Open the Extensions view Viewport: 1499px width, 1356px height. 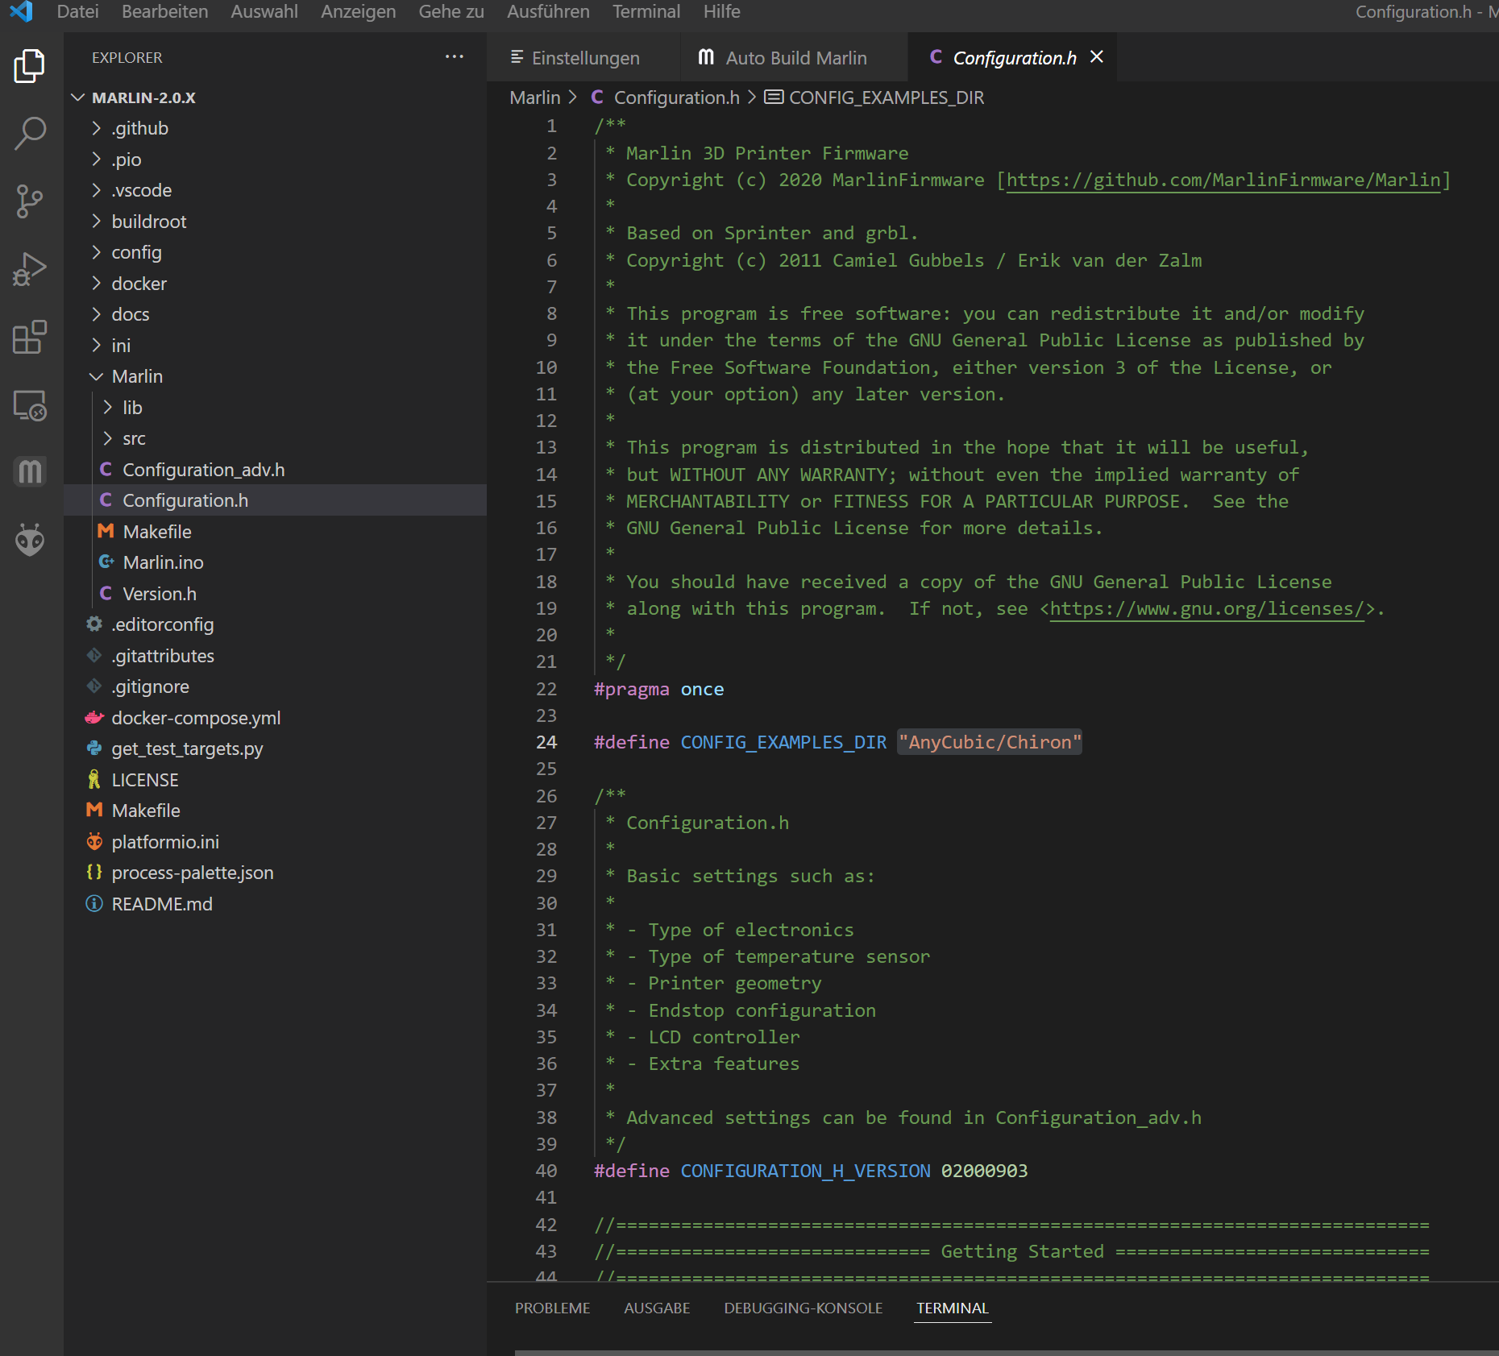tap(30, 337)
